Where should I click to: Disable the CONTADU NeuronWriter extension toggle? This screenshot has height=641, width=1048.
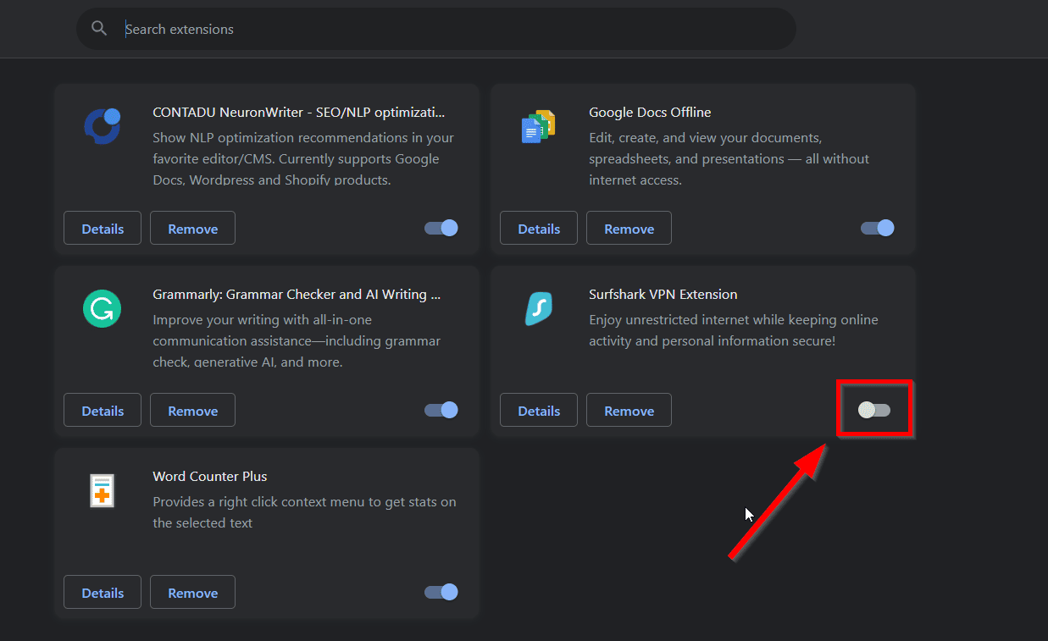[x=441, y=228]
